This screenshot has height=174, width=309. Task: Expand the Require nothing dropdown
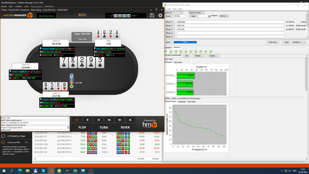[224, 16]
